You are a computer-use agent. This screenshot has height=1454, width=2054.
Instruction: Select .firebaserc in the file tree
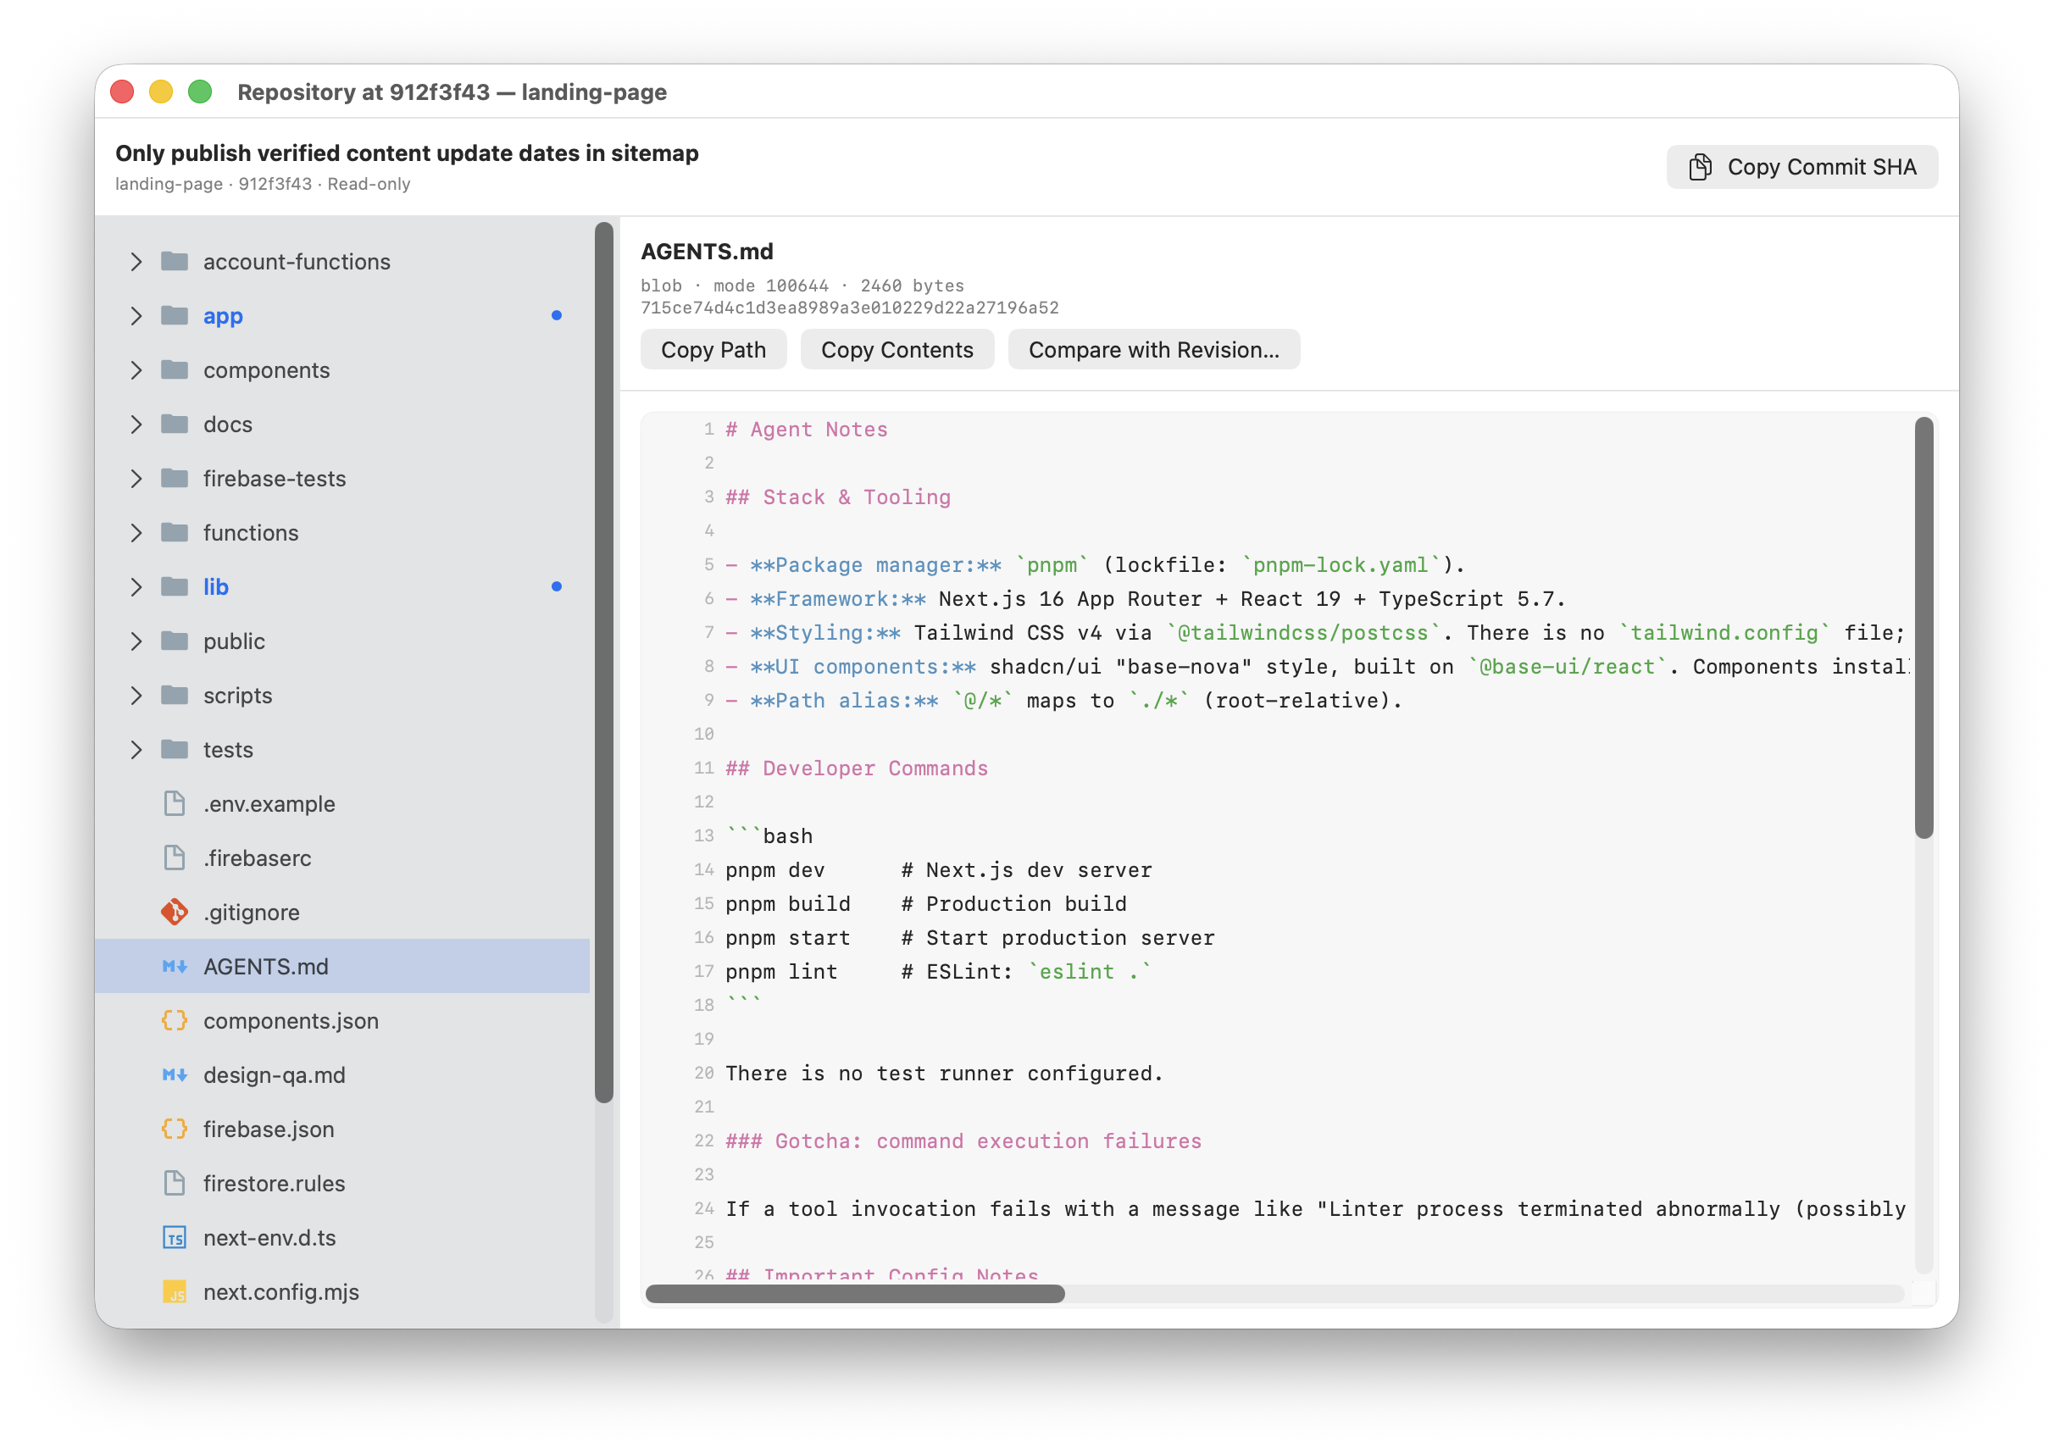pyautogui.click(x=343, y=857)
